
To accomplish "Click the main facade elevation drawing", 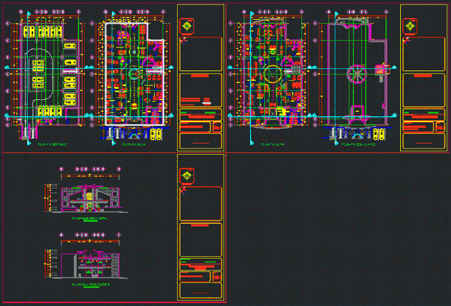I will click(x=89, y=199).
